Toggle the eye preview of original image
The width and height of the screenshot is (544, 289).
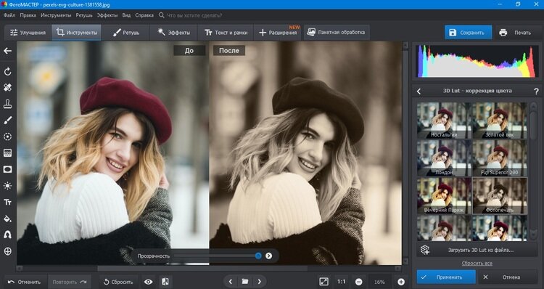[x=148, y=282]
